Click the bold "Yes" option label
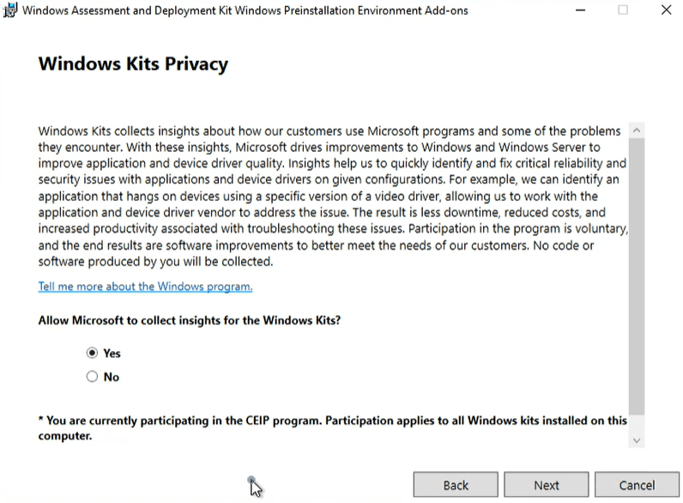683x503 pixels. 112,353
